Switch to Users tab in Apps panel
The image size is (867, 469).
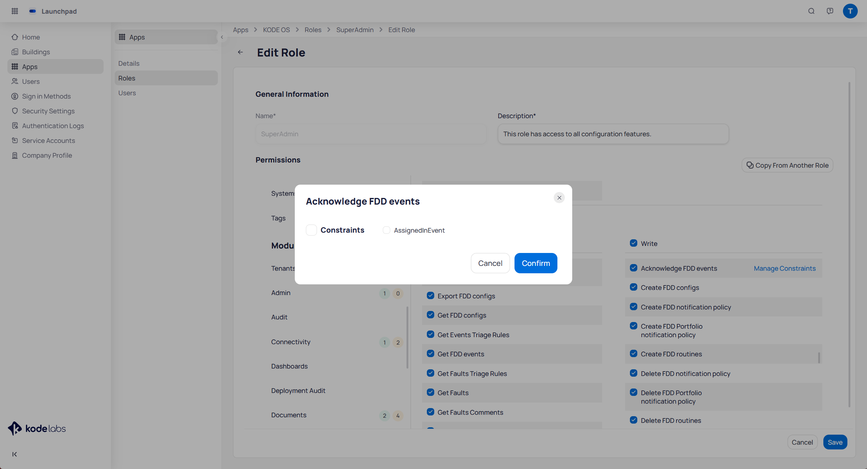pyautogui.click(x=166, y=93)
